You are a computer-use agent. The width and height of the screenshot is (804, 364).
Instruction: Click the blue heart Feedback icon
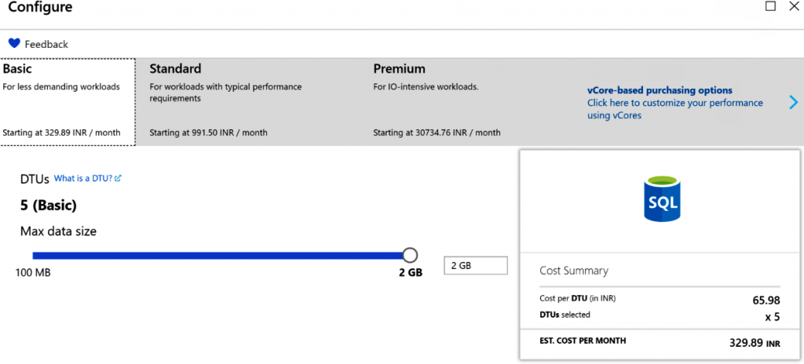14,44
